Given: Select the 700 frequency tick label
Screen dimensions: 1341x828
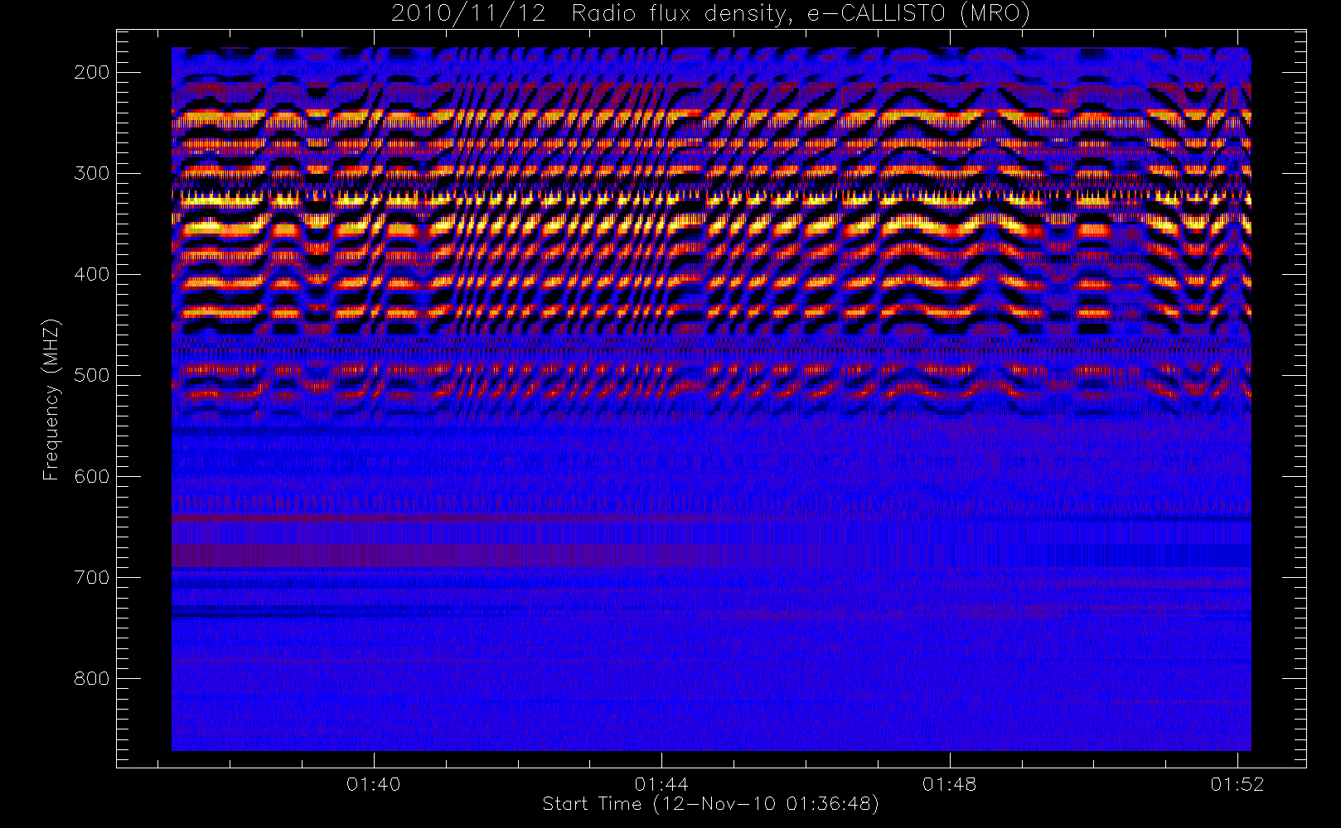Looking at the screenshot, I should pyautogui.click(x=91, y=577).
